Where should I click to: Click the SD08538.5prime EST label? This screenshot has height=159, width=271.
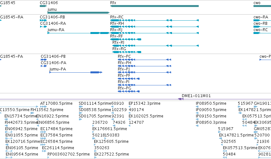tap(95, 110)
